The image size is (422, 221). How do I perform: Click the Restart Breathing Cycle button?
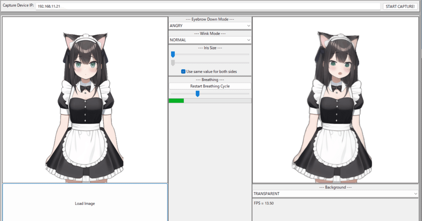[x=210, y=86]
